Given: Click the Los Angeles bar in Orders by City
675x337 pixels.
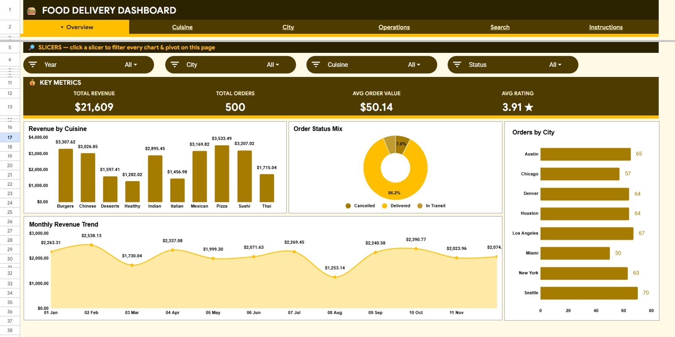Looking at the screenshot, I should (x=587, y=234).
